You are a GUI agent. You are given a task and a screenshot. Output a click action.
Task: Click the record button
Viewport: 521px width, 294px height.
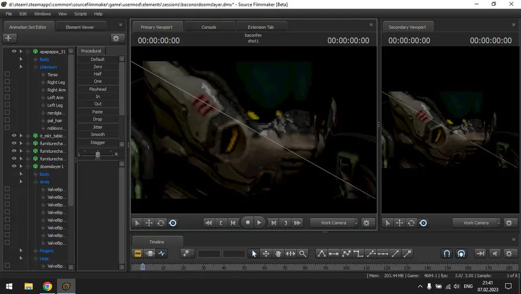click(248, 223)
